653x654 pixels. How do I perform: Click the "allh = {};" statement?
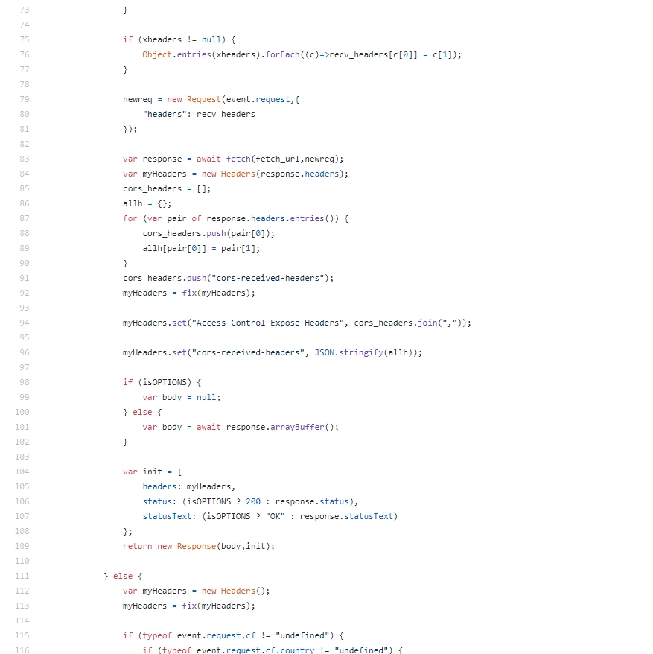click(x=147, y=203)
